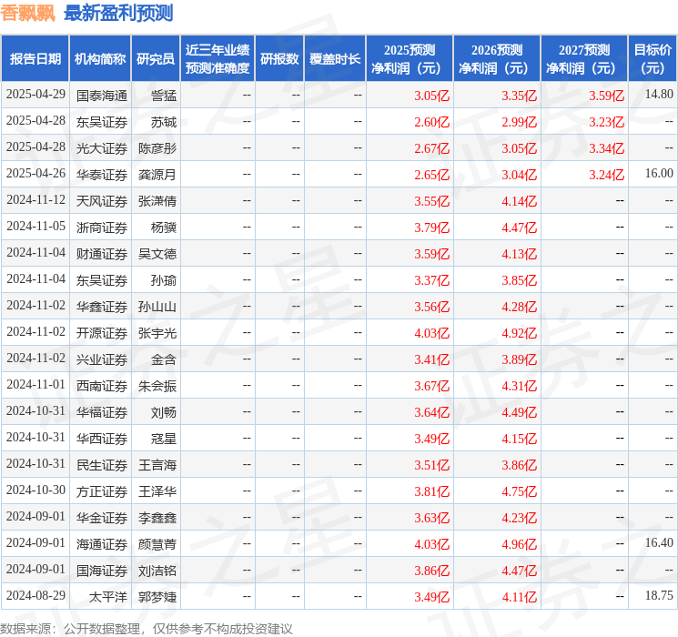The width and height of the screenshot is (678, 637).
Task: Click analyst name 苏铖
Action: pos(164,122)
